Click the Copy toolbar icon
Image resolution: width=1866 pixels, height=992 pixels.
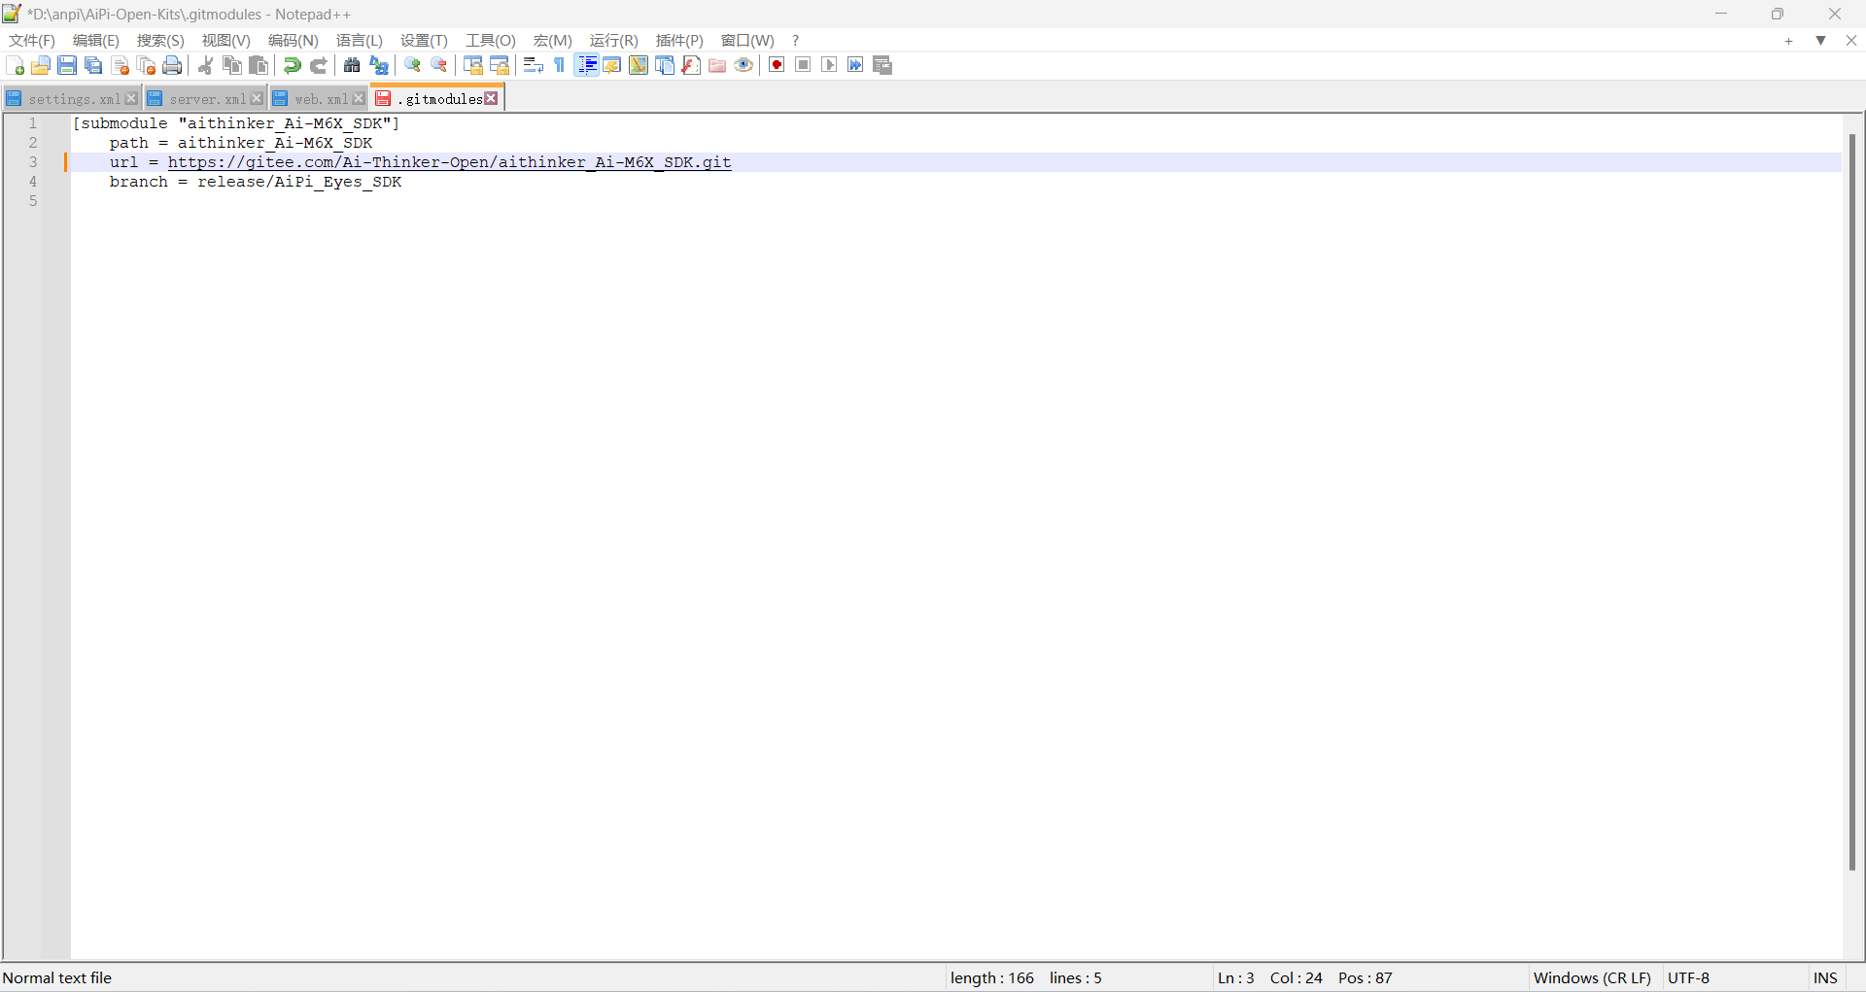pos(232,65)
